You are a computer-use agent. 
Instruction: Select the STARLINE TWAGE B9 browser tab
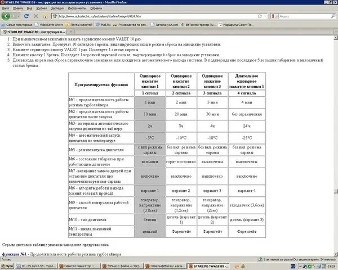34,32
